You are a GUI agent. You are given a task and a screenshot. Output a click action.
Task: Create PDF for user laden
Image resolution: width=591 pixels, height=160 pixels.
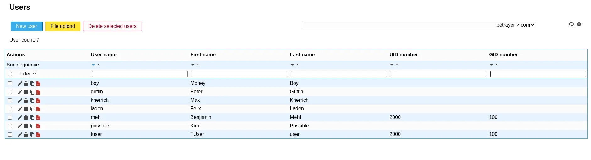point(38,109)
